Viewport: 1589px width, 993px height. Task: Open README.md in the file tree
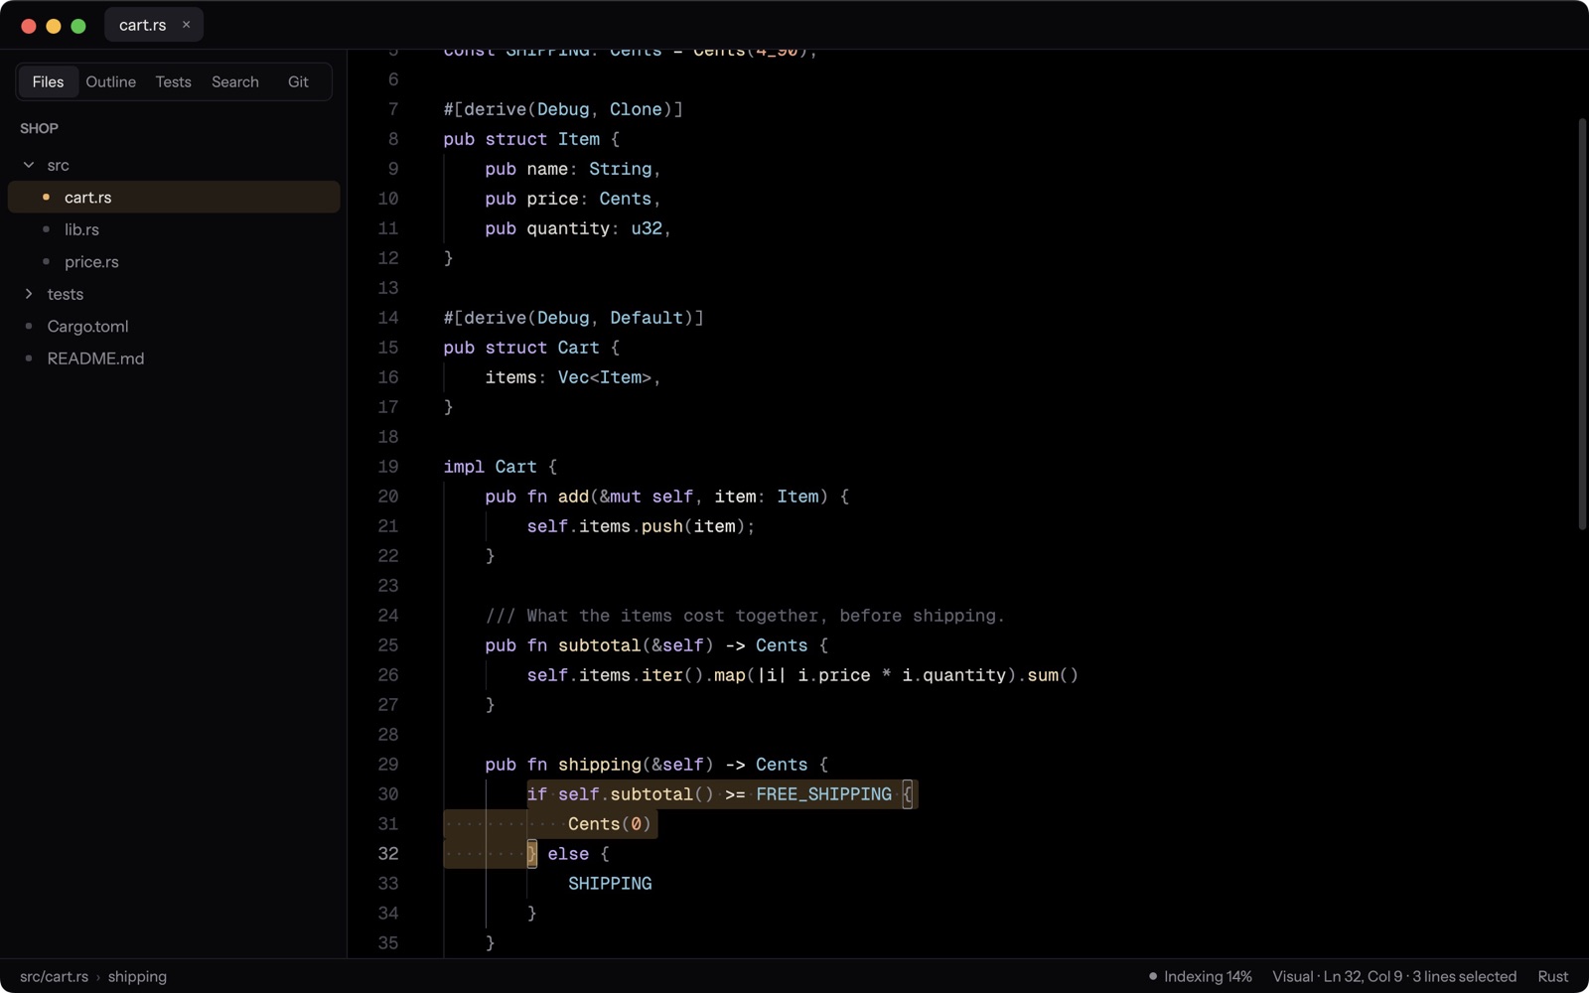tap(174, 358)
